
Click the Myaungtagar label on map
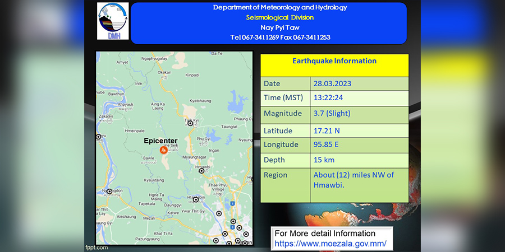pyautogui.click(x=193, y=157)
